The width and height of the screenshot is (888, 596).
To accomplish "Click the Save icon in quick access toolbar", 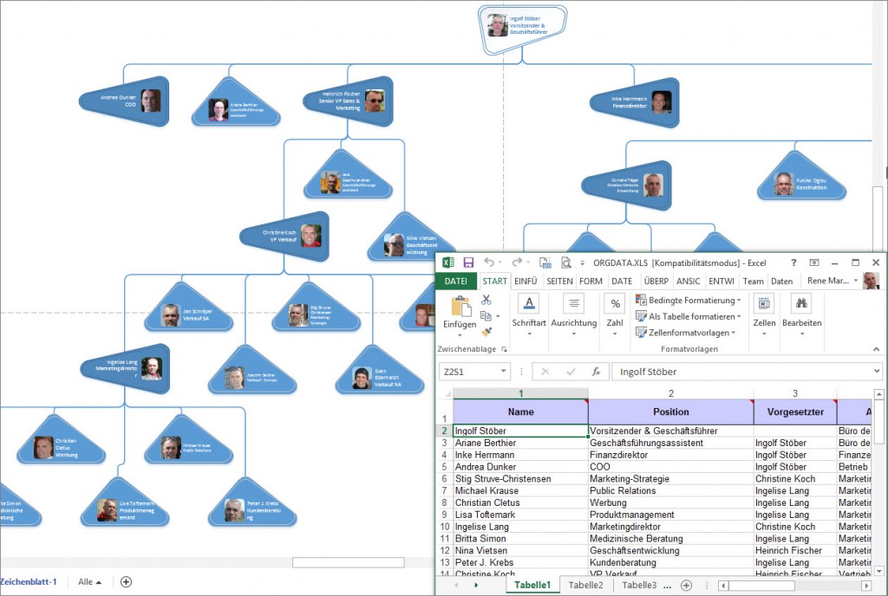I will pos(468,262).
